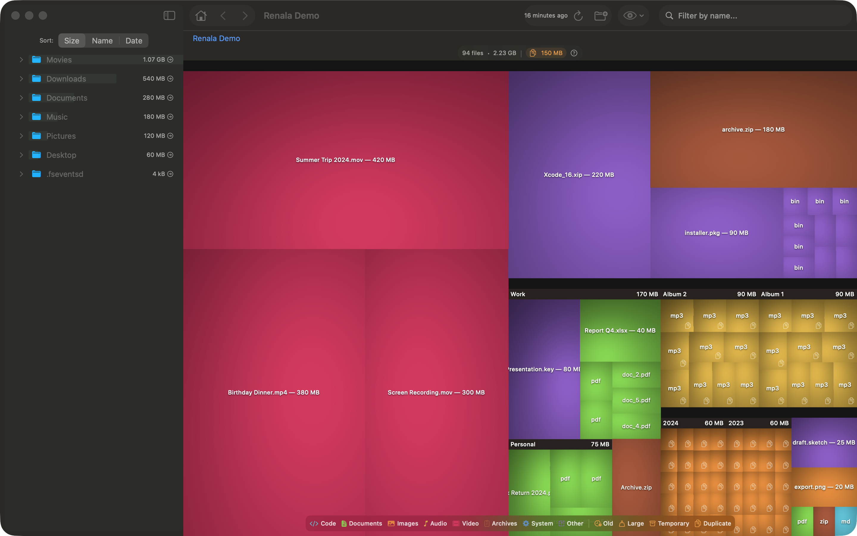This screenshot has width=857, height=536.
Task: Toggle the Temporary files filter
Action: [669, 523]
